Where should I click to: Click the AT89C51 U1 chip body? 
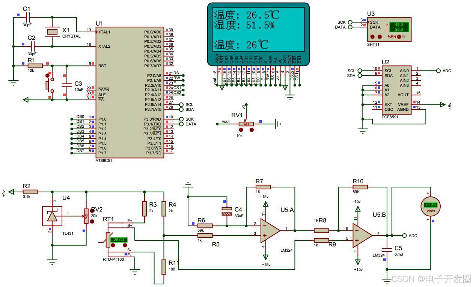tap(130, 92)
